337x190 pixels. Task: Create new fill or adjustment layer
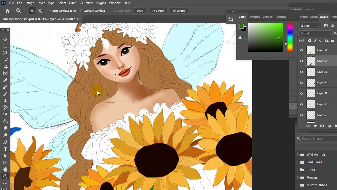[329, 126]
